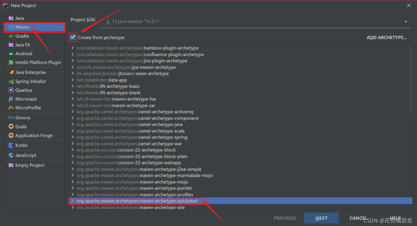417x226 pixels.
Task: Select camel-archetype-scala row
Action: [x=240, y=131]
